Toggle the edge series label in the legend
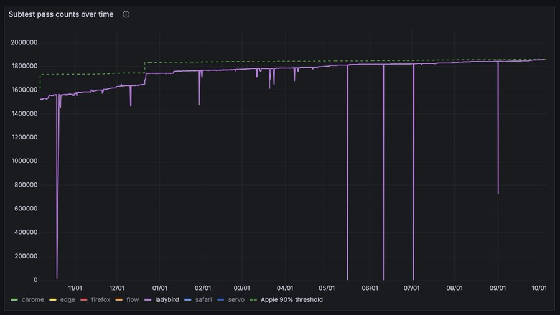560x315 pixels. (x=67, y=299)
